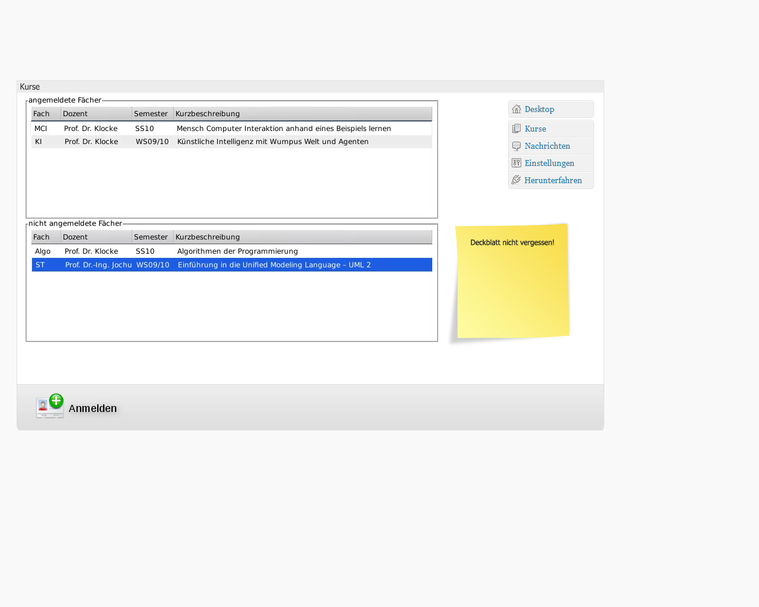Screen dimensions: 759x607
Task: Click the Nachrichten speech bubble icon
Action: click(516, 146)
